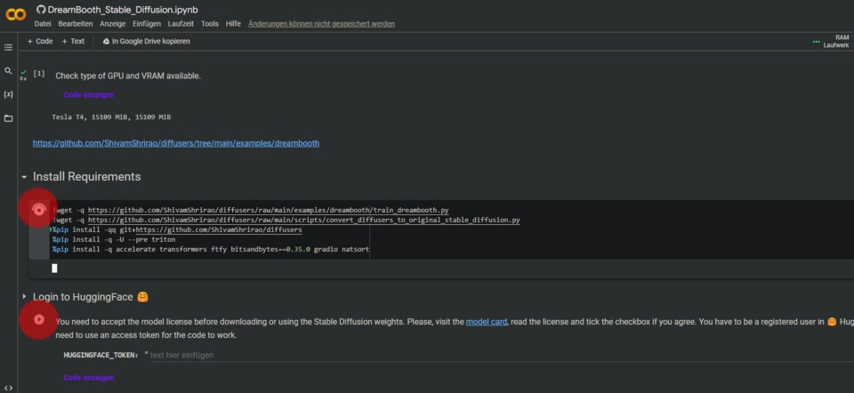854x393 pixels.
Task: Open the variables {x} panel
Action: [8, 93]
